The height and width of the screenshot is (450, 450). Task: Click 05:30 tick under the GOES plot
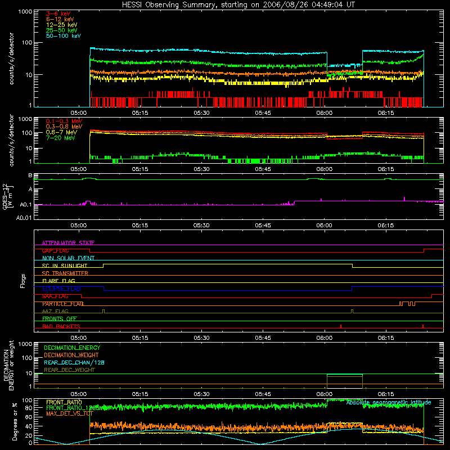pyautogui.click(x=201, y=226)
